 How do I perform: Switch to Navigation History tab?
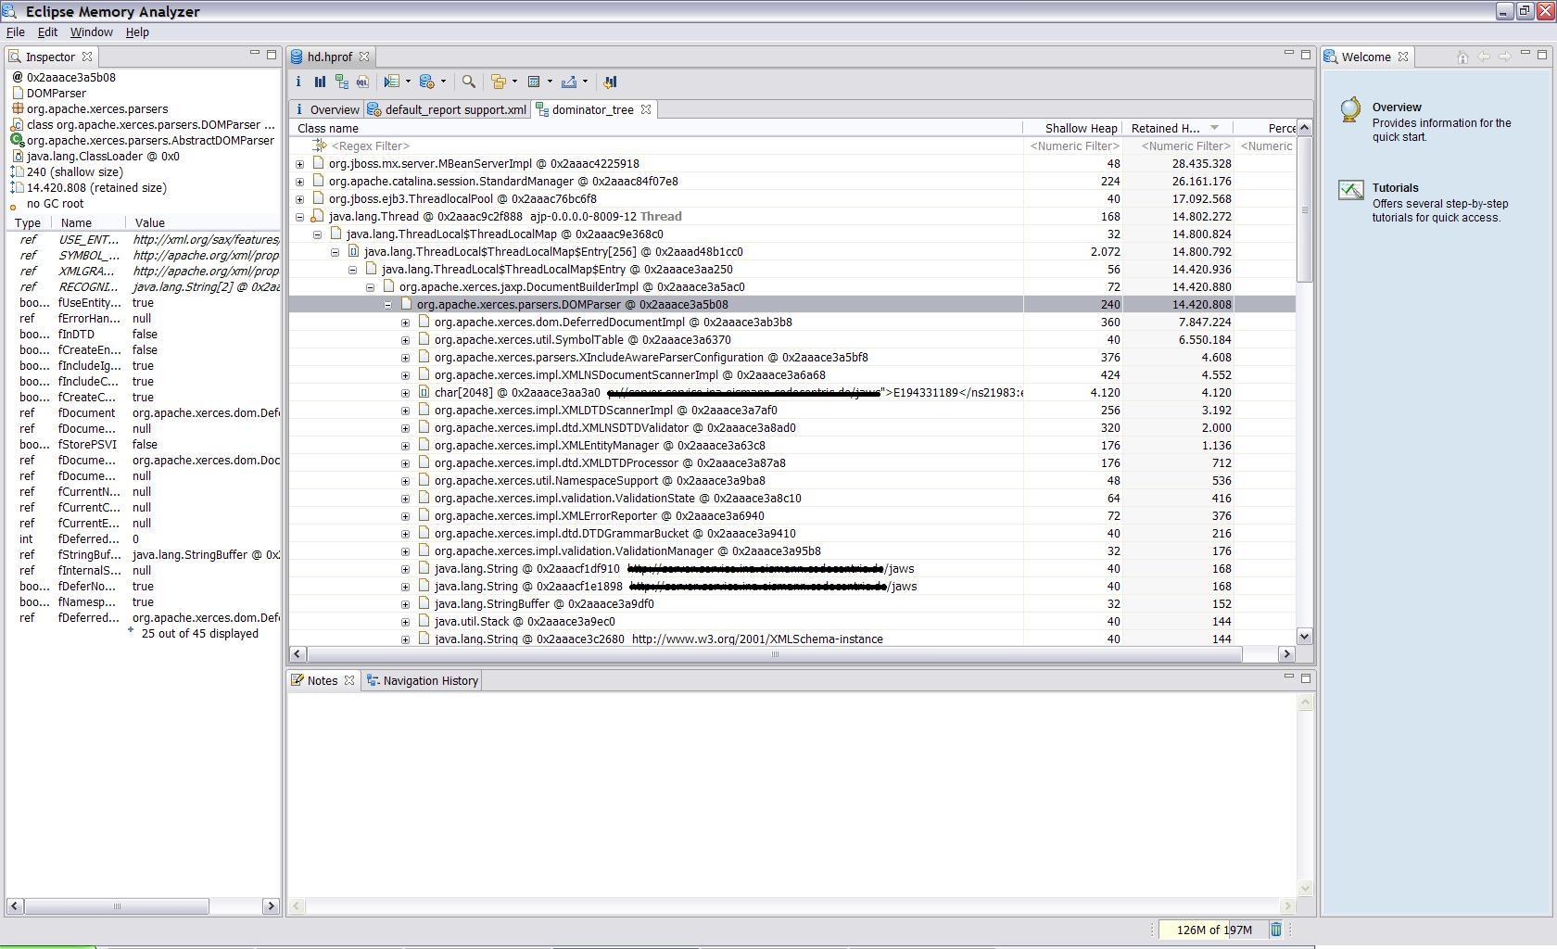point(423,680)
